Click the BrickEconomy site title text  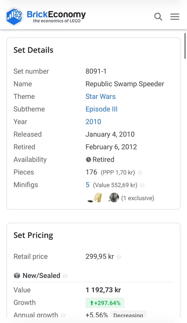click(56, 15)
